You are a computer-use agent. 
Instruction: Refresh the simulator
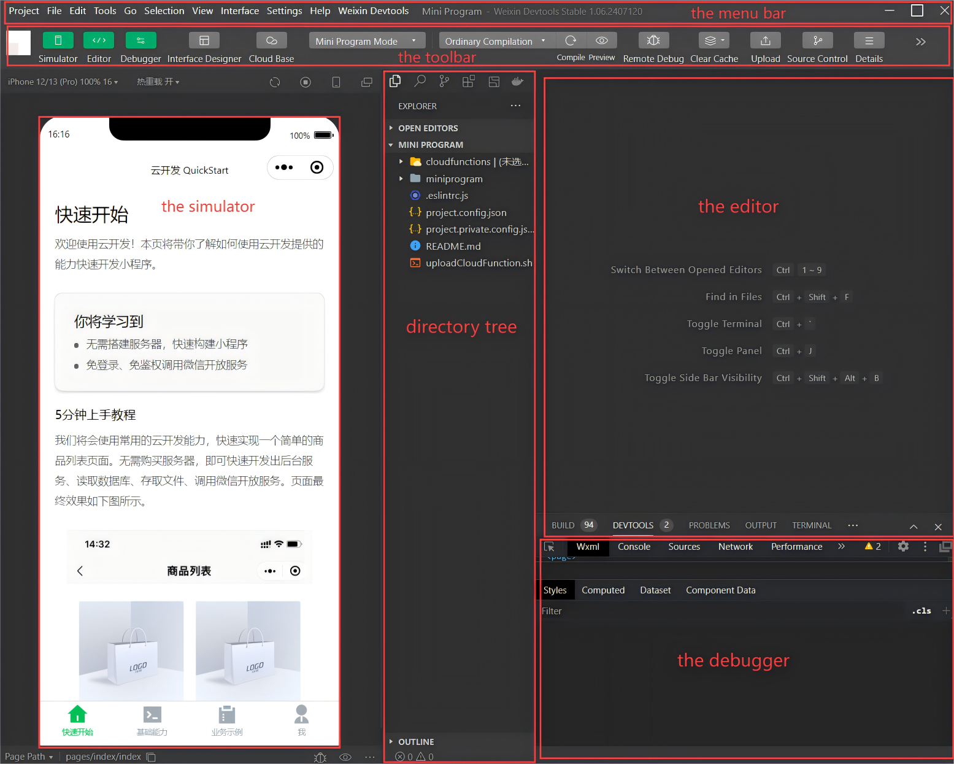click(x=275, y=82)
